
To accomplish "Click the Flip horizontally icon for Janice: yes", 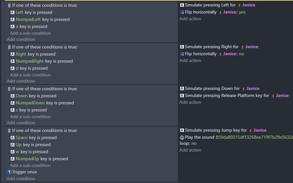I will coord(182,12).
